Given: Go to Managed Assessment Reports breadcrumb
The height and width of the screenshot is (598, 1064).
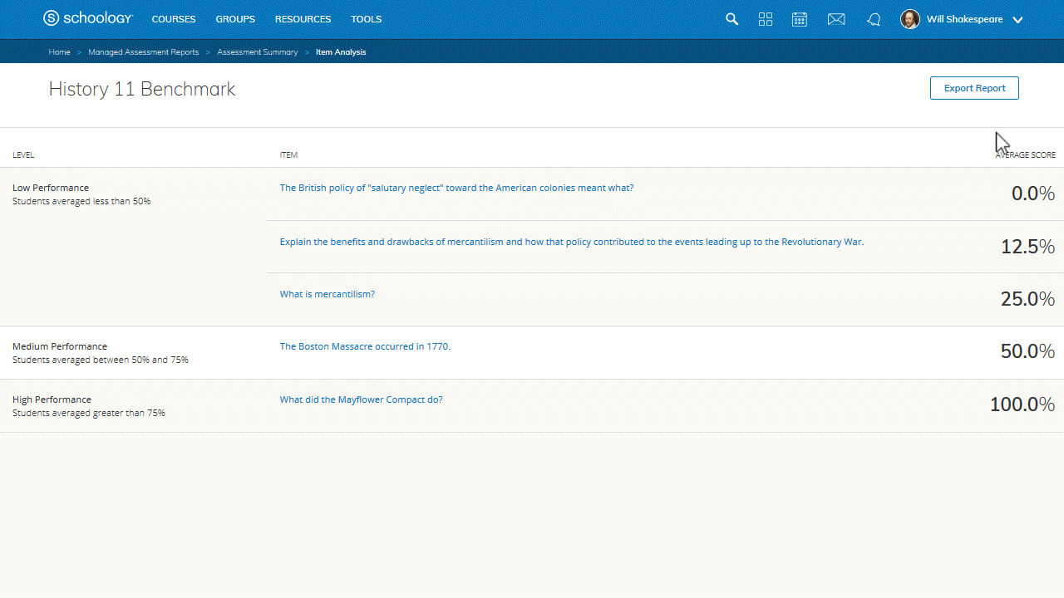Looking at the screenshot, I should [x=144, y=51].
